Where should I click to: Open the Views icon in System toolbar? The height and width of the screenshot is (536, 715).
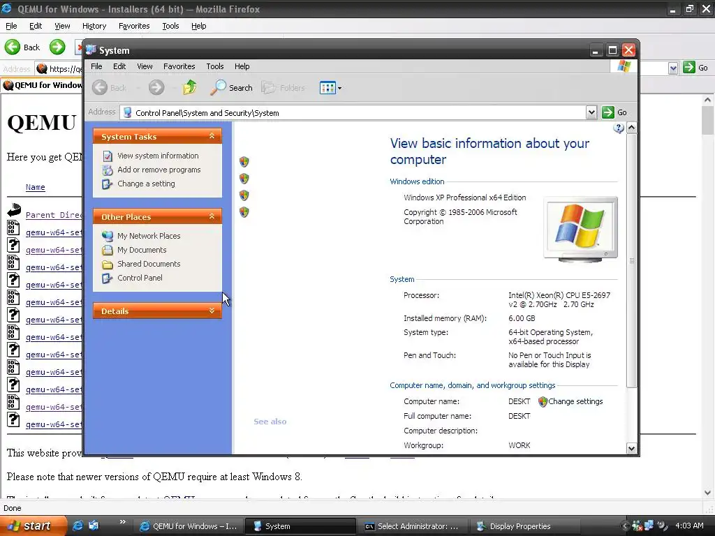point(327,87)
